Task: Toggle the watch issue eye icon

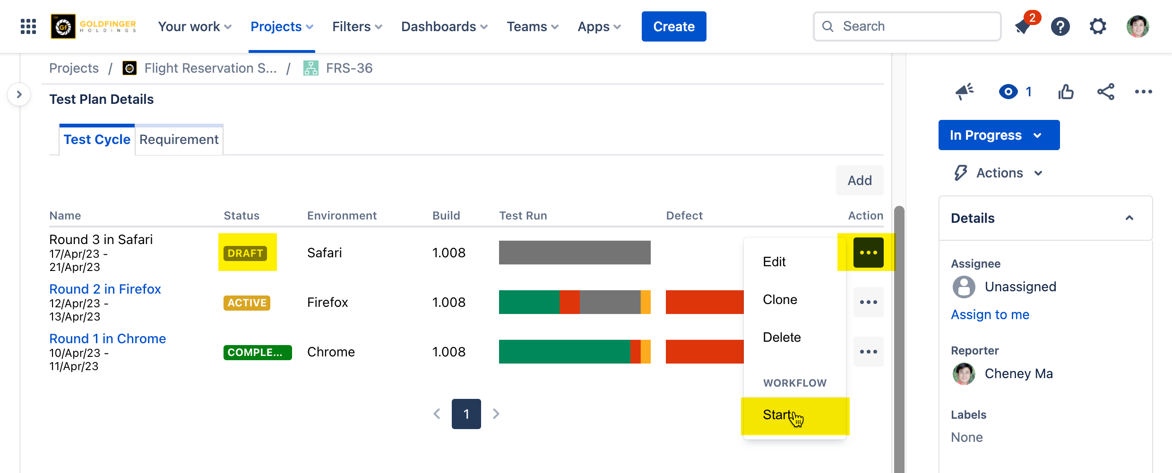Action: 1008,92
